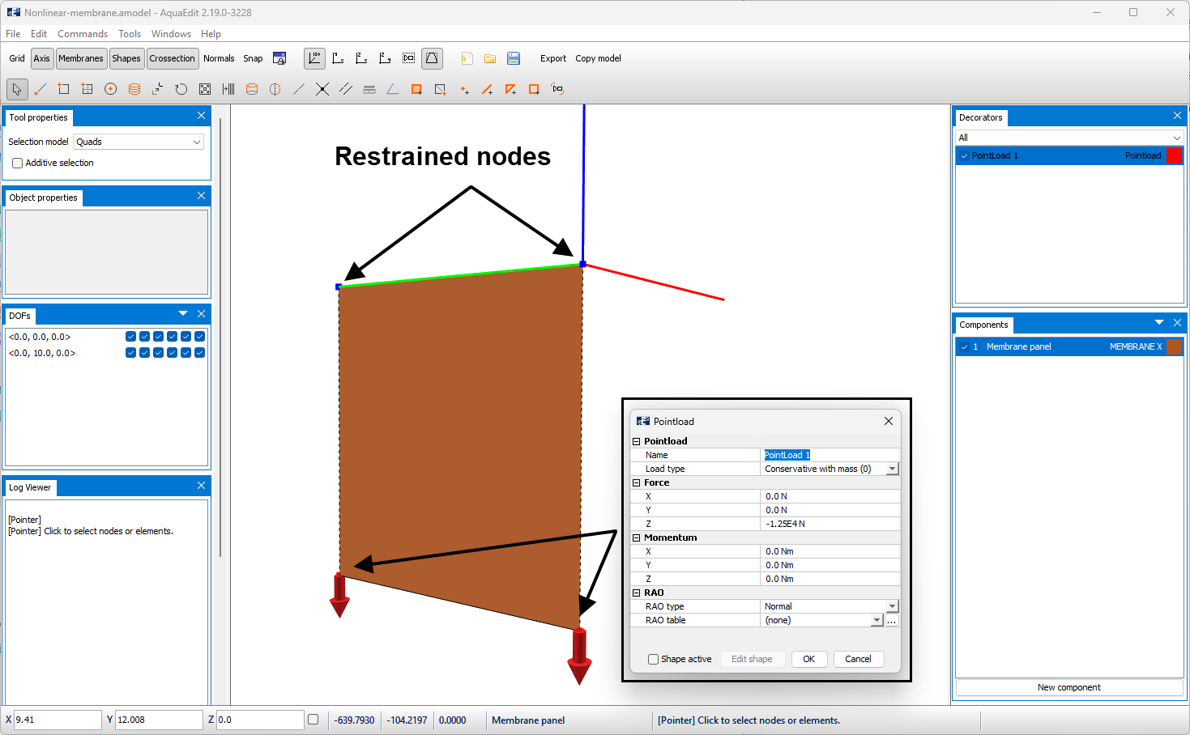Select the blue angle tool
This screenshot has height=735, width=1190.
pyautogui.click(x=393, y=89)
